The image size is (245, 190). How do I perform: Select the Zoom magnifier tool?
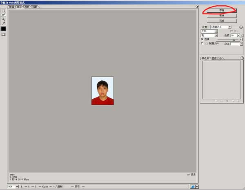point(3,19)
